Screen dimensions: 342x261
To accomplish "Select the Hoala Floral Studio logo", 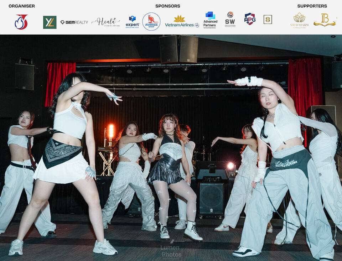I will [106, 22].
